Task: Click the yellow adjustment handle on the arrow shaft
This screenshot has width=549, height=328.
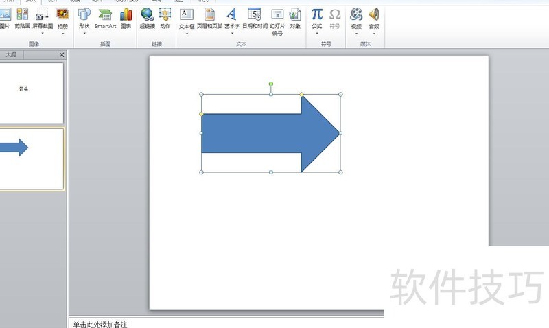Action: coord(201,114)
